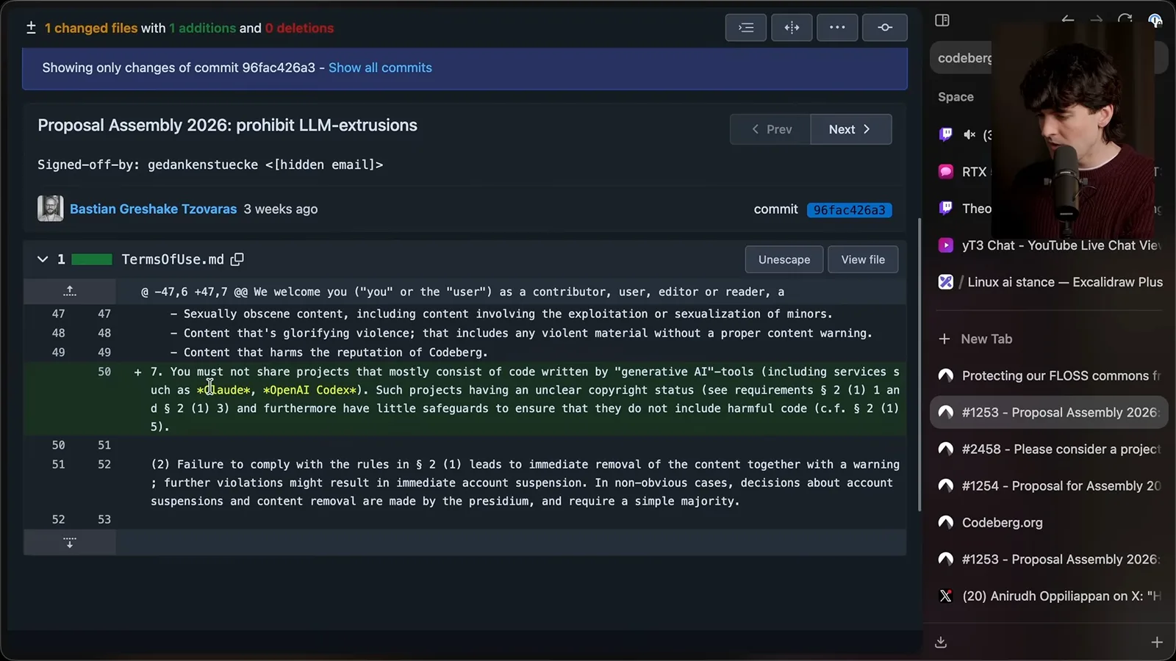Viewport: 1176px width, 661px height.
Task: Collapse the TermsOfUse.md file diff
Action: point(43,259)
